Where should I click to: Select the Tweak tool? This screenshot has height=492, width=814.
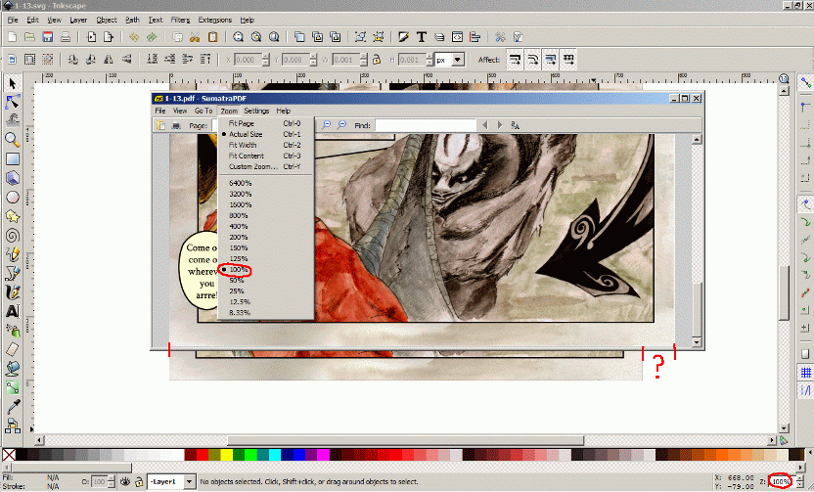click(x=13, y=120)
